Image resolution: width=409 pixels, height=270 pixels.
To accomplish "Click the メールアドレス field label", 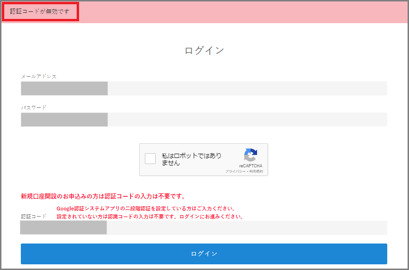I will pyautogui.click(x=39, y=76).
